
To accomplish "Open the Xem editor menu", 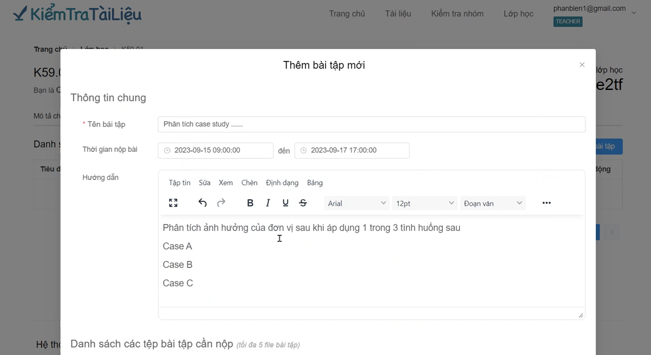I will pyautogui.click(x=226, y=183).
